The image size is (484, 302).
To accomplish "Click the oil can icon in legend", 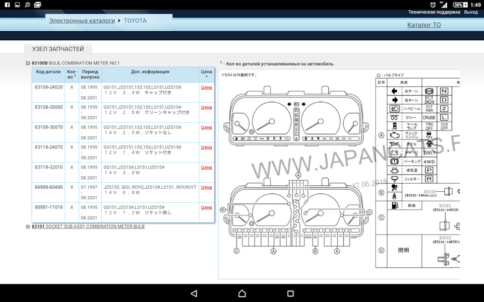I will 395,143.
